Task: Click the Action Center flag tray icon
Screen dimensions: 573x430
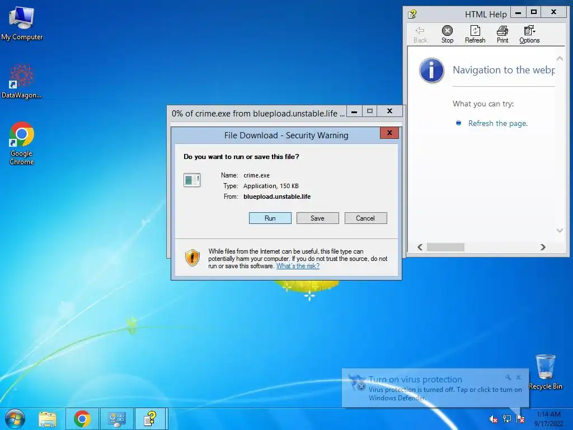Action: tap(520, 419)
